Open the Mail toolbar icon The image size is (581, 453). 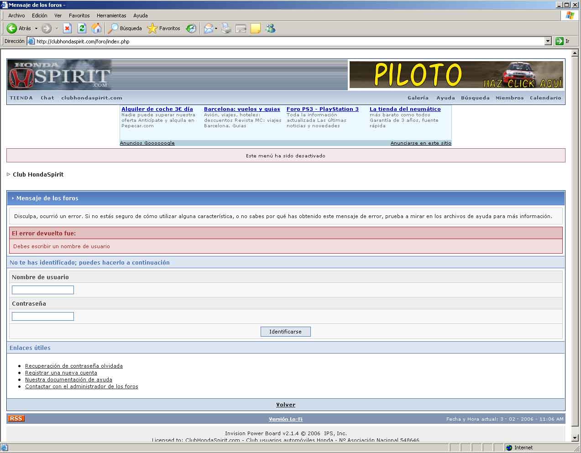pyautogui.click(x=208, y=28)
